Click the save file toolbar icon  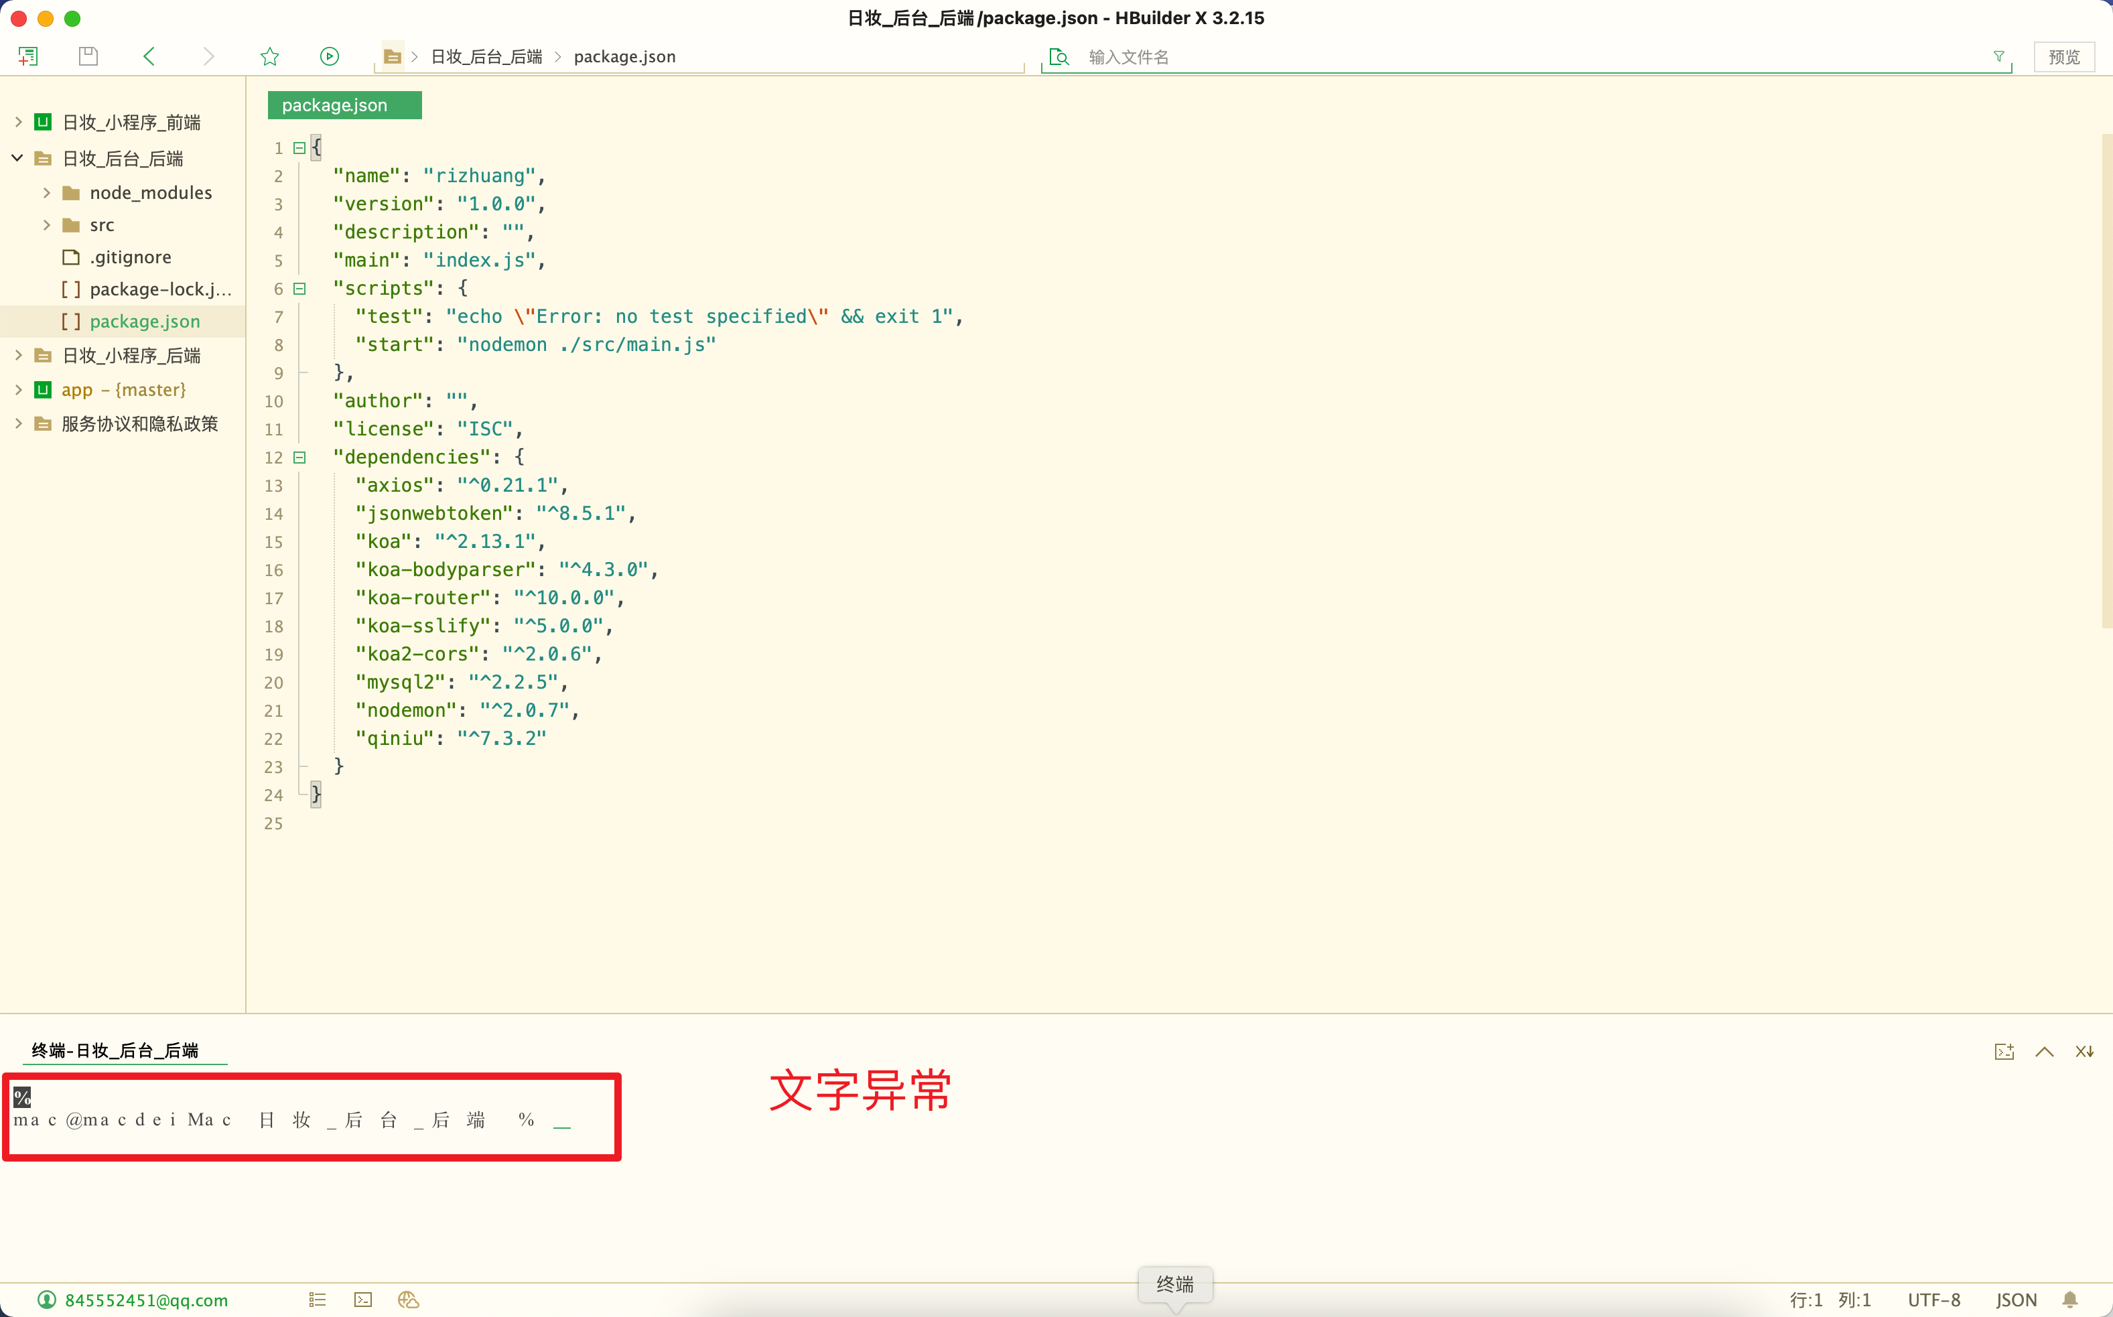(x=88, y=57)
